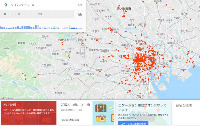
Task: Click the 2020年8月14日〜15日 date text
Action: [71, 110]
